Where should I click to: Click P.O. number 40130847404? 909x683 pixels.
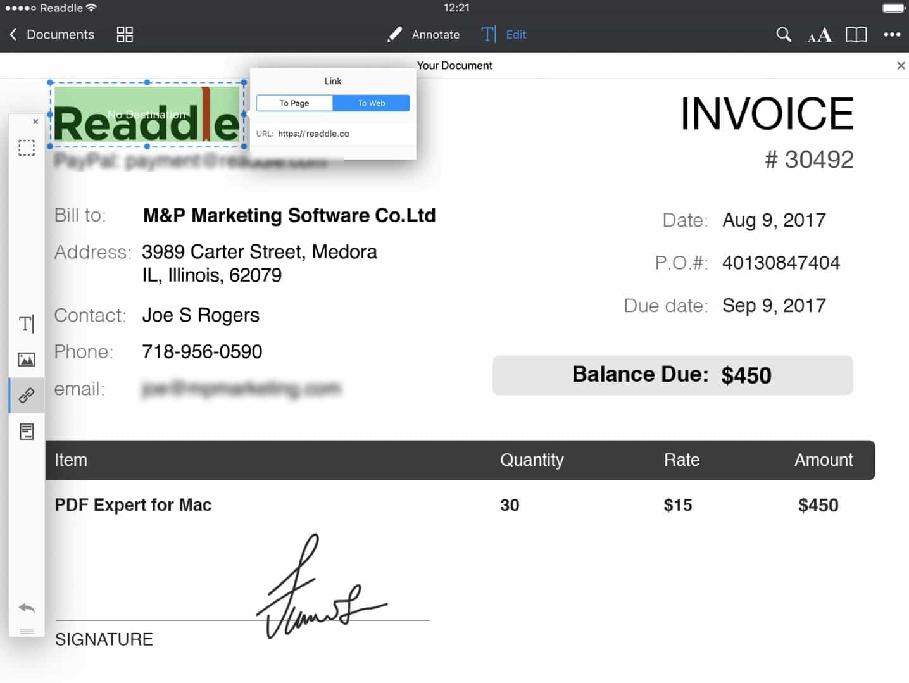[x=781, y=263]
